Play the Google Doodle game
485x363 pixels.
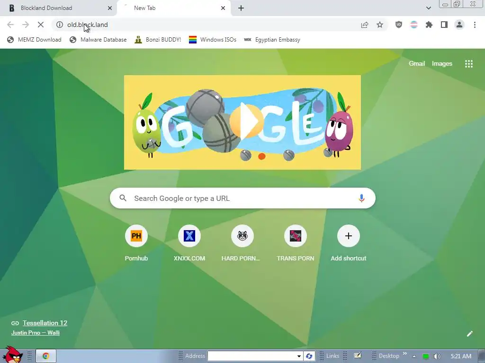246,121
